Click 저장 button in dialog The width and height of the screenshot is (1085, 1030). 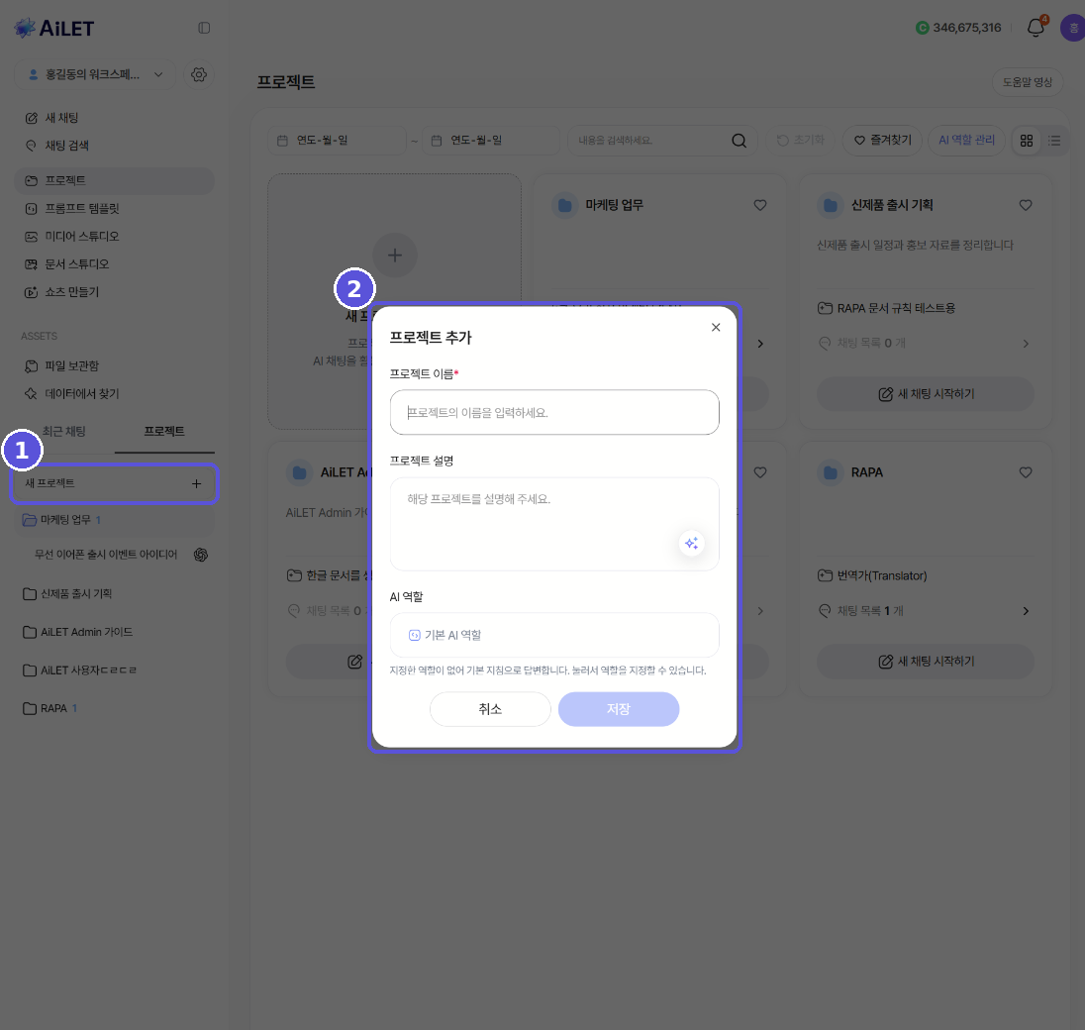click(619, 709)
